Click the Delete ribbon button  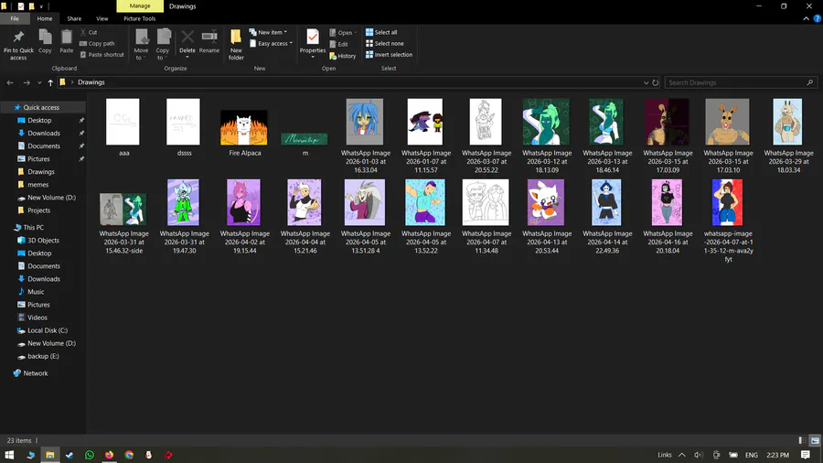coord(187,42)
